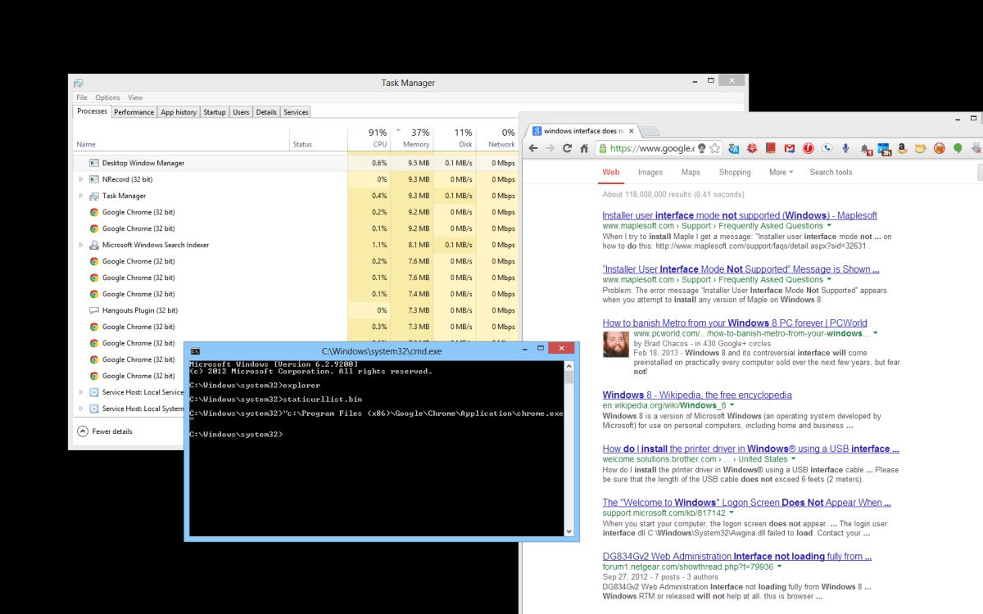The width and height of the screenshot is (983, 614).
Task: Sort processes by the CPU column header
Action: pos(369,137)
